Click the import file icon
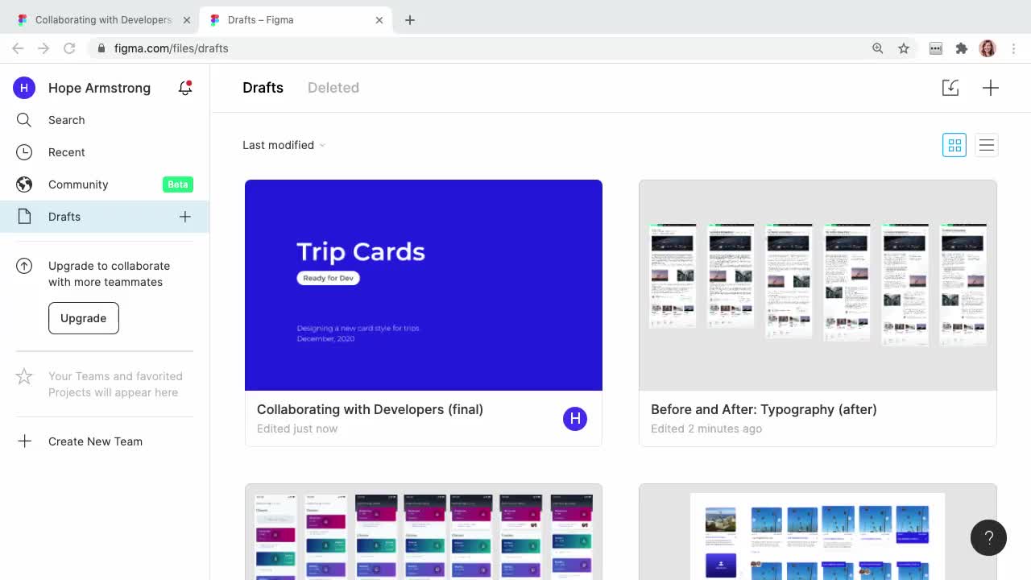This screenshot has height=580, width=1031. click(x=950, y=88)
